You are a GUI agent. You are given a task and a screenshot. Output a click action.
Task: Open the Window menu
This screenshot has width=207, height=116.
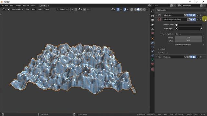26,5
